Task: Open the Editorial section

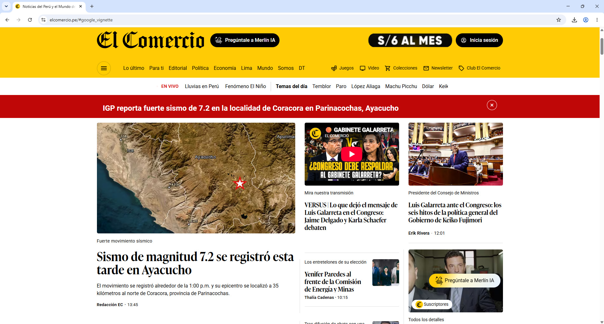Action: pos(178,68)
